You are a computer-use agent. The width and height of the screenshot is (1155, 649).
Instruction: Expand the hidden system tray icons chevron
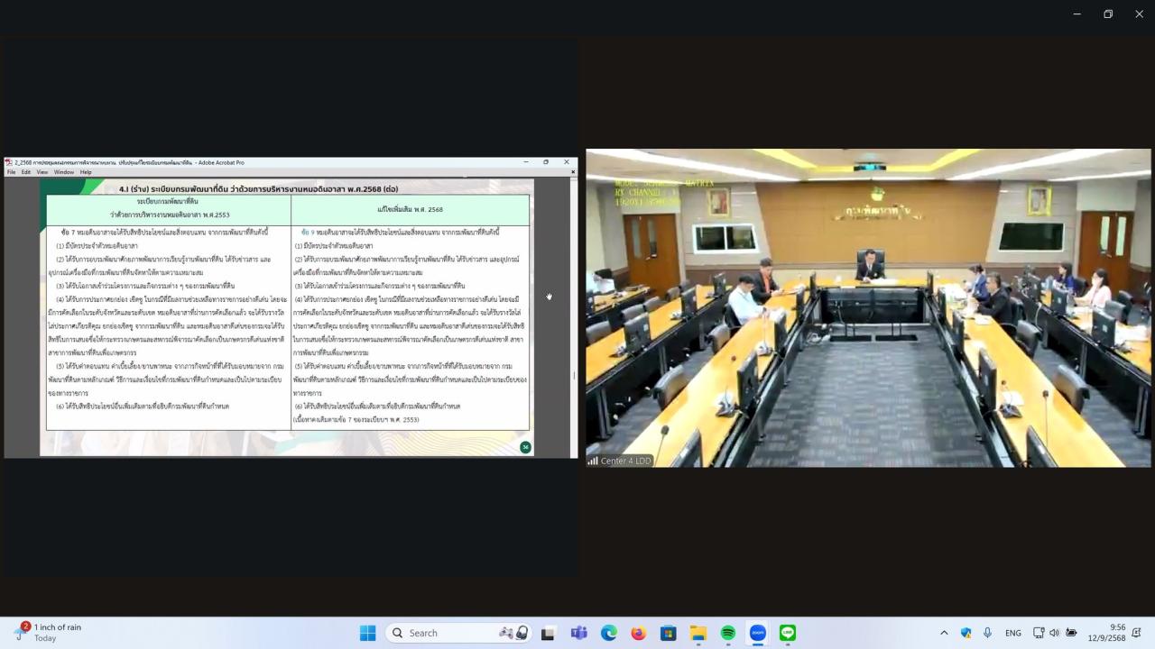944,633
